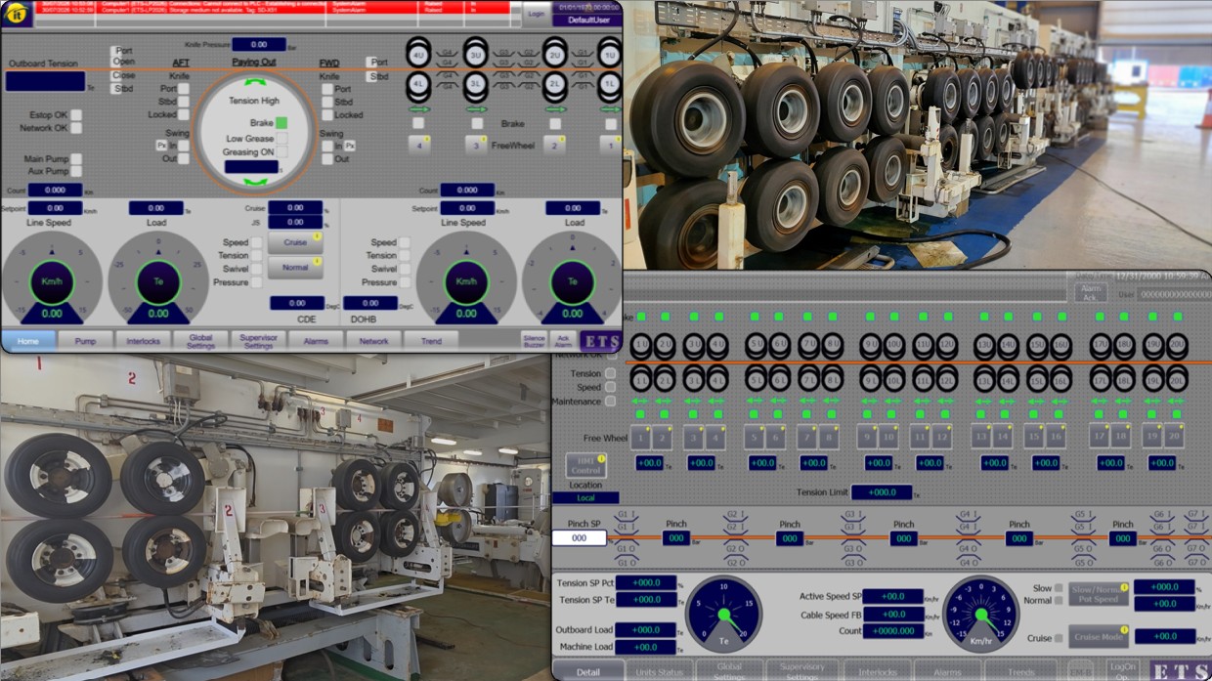Click the Pinch SP input field
1212x681 pixels.
pyautogui.click(x=579, y=537)
